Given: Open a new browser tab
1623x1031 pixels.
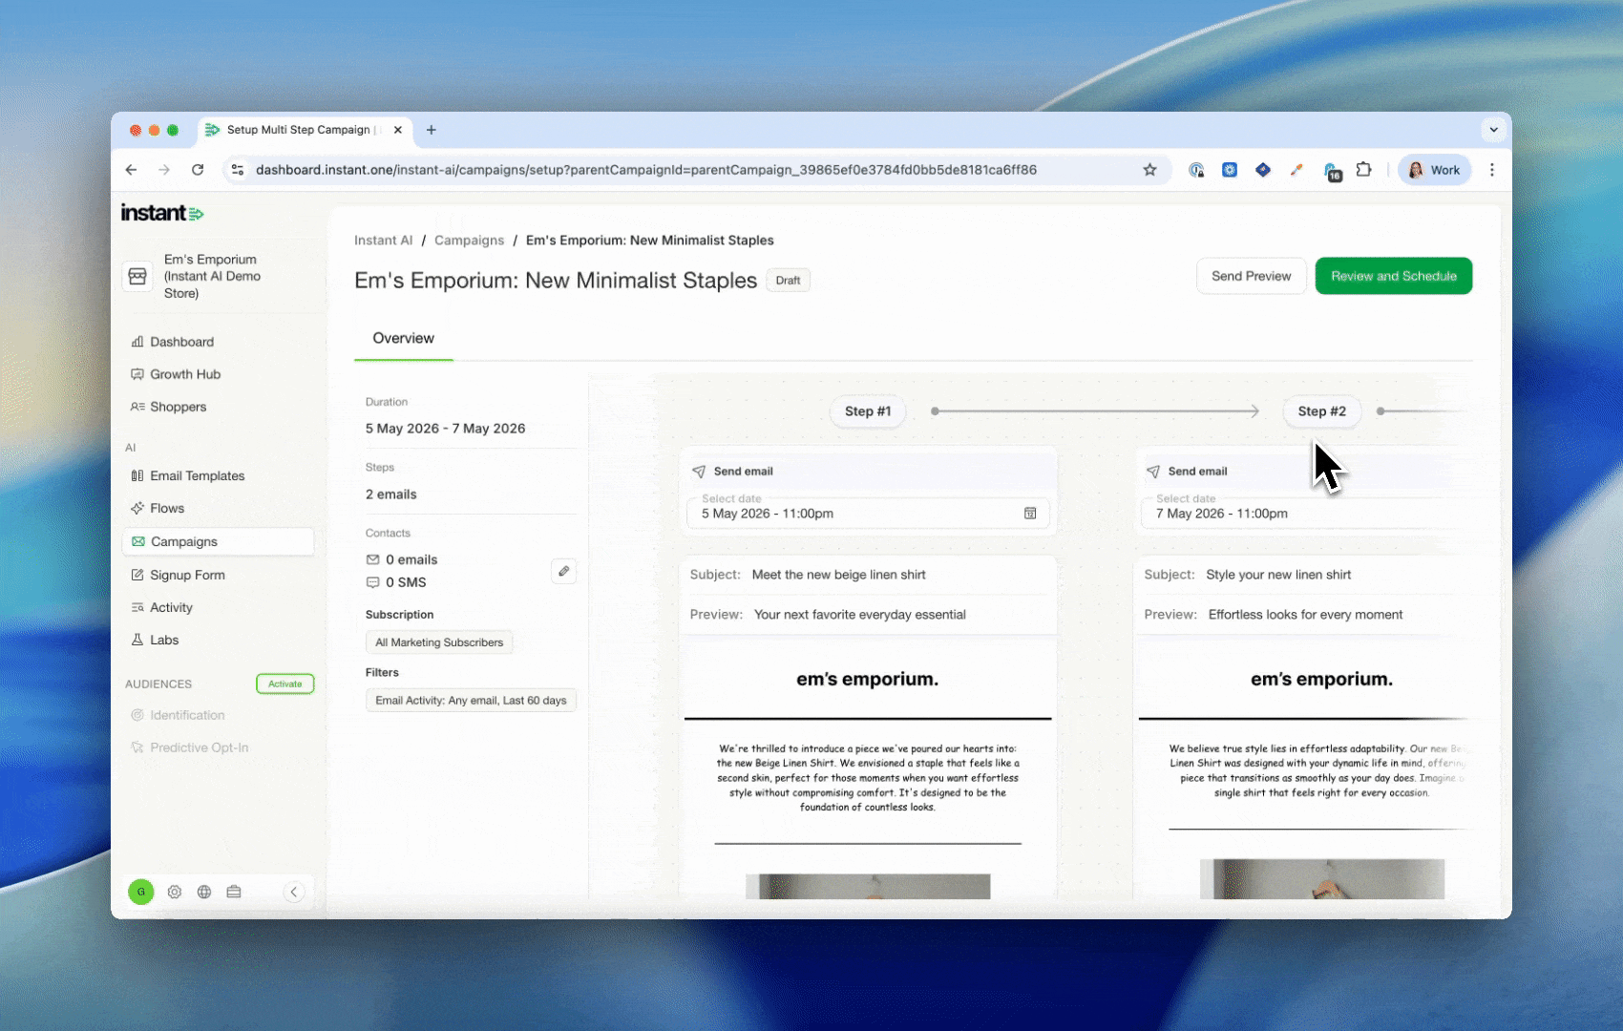Looking at the screenshot, I should (432, 130).
